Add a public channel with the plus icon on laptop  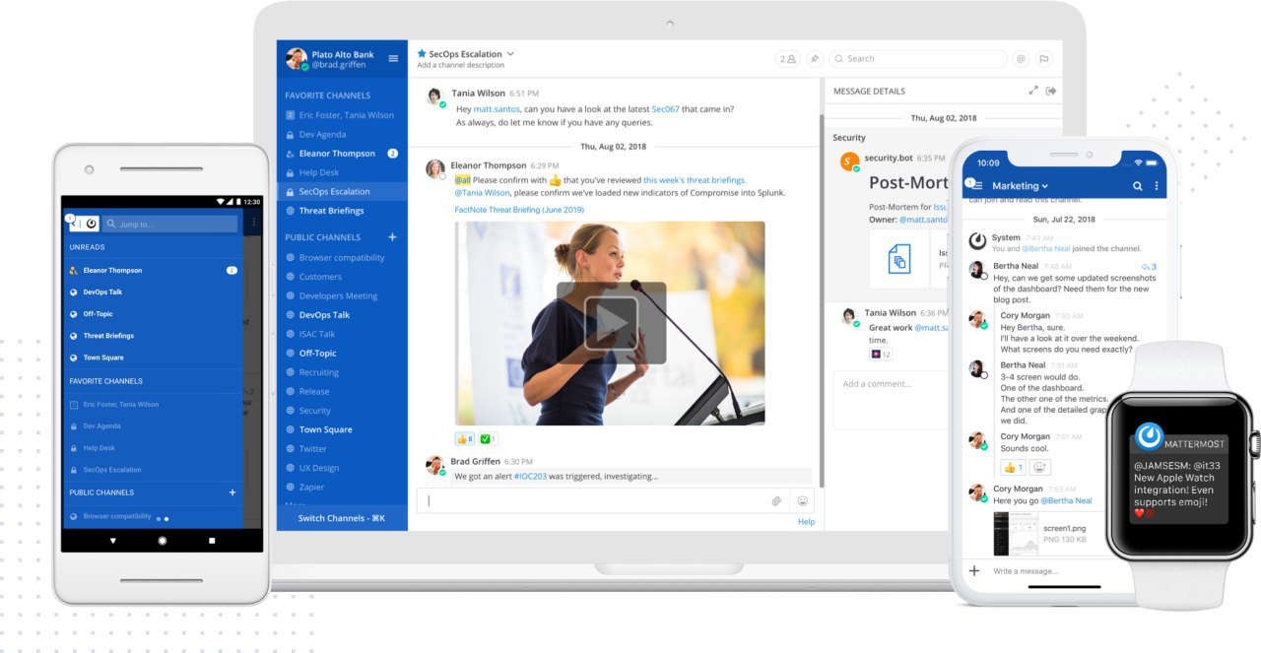coord(392,237)
